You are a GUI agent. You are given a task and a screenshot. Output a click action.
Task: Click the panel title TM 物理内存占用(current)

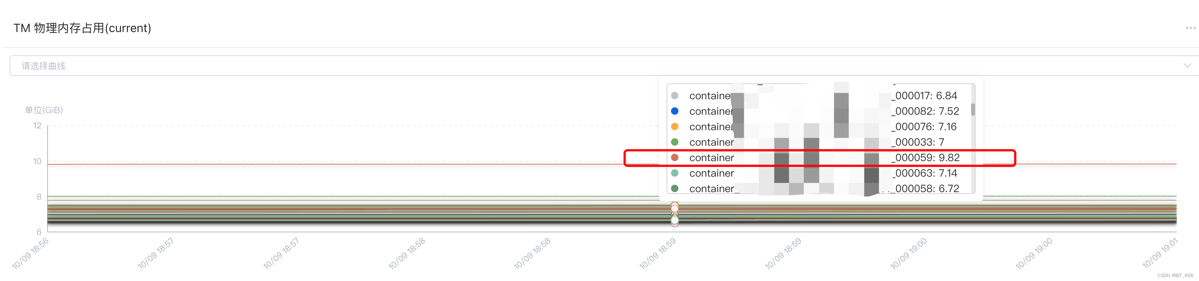(82, 28)
